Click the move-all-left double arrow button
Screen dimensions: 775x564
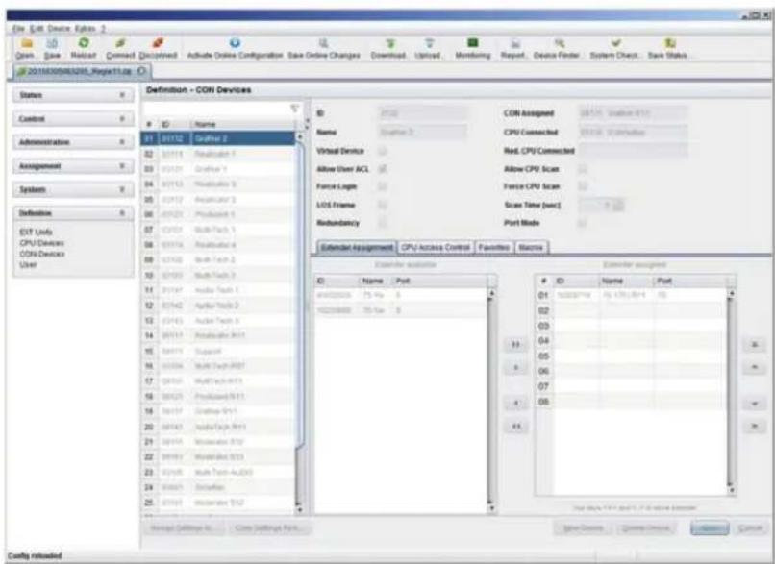click(515, 426)
